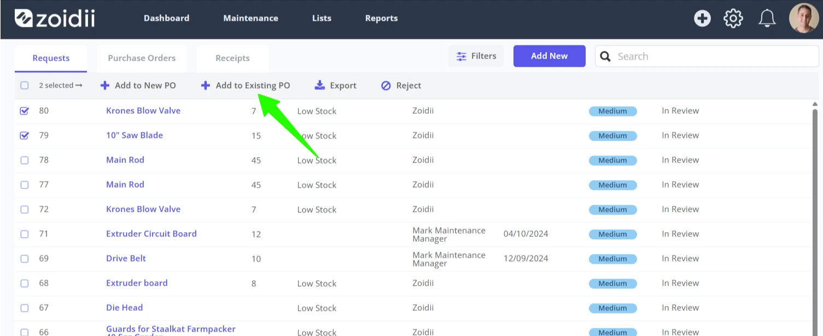
Task: Click quantity 15 in Saw Blade row
Action: [x=256, y=136]
